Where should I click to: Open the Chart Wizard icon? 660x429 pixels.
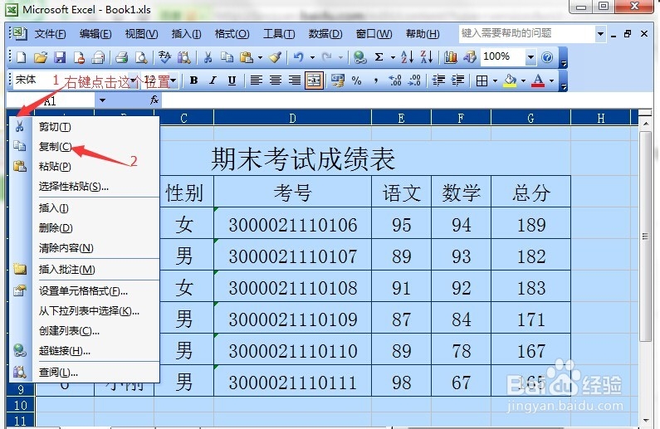tap(451, 57)
